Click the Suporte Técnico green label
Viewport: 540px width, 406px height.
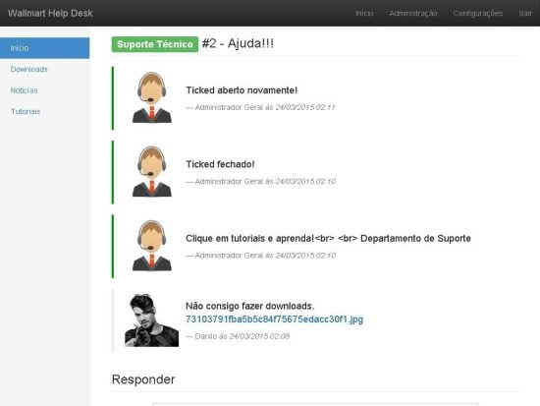[155, 44]
